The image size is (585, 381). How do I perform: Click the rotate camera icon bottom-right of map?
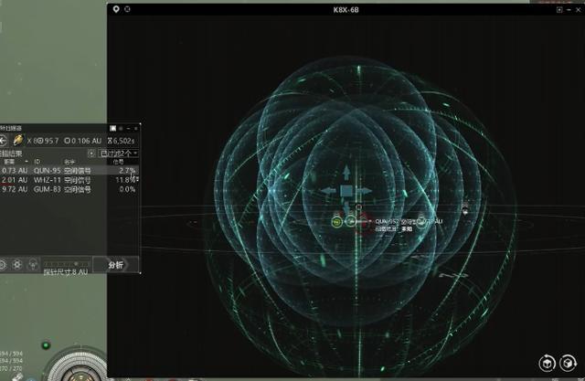[546, 362]
